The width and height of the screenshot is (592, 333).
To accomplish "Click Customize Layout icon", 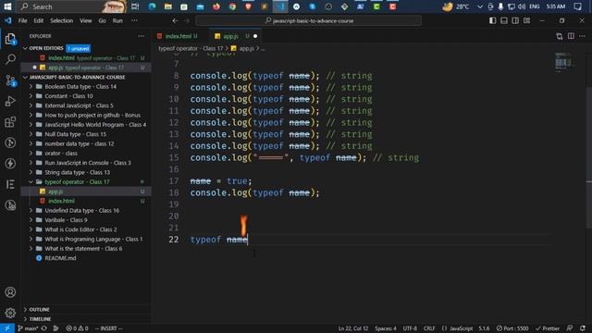I will pos(526,20).
